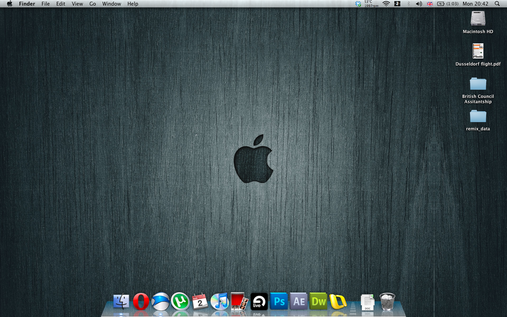Click the Dropbox status icon in menu bar
Screen dimensions: 507x317
click(358, 4)
